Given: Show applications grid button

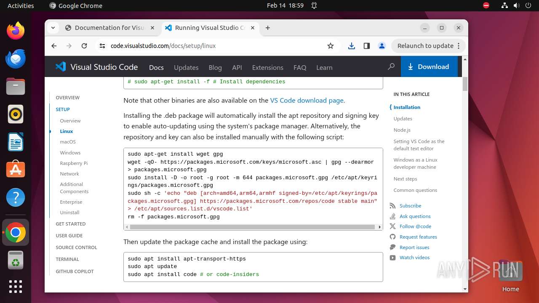Looking at the screenshot, I should 16,287.
